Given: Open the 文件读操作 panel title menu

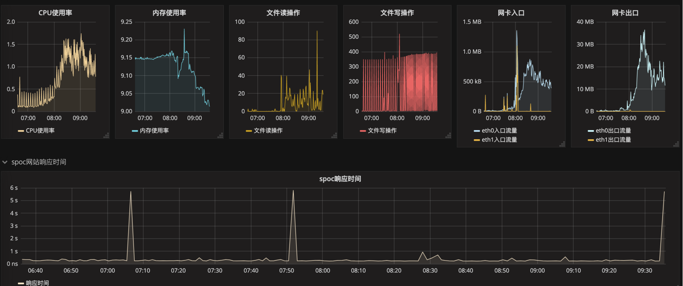Looking at the screenshot, I should (283, 13).
